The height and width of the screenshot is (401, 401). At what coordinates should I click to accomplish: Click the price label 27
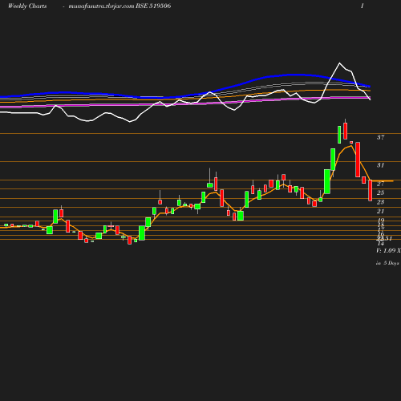(x=380, y=184)
